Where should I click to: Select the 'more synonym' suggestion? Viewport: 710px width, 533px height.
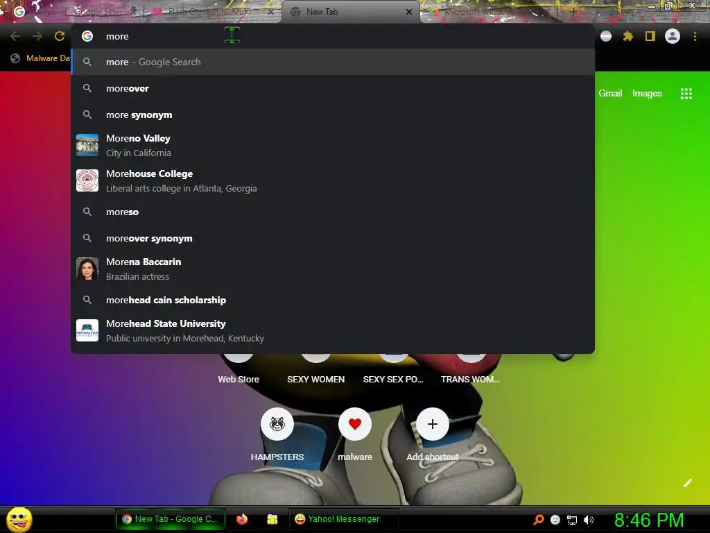coord(333,115)
